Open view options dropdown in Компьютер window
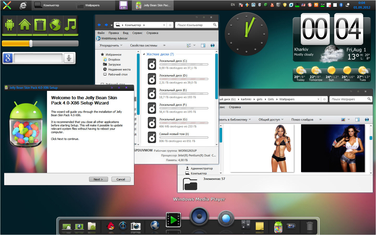 [194, 45]
